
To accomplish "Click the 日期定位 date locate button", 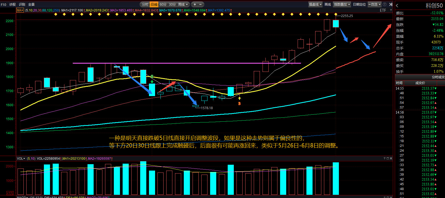I will (x=359, y=4).
